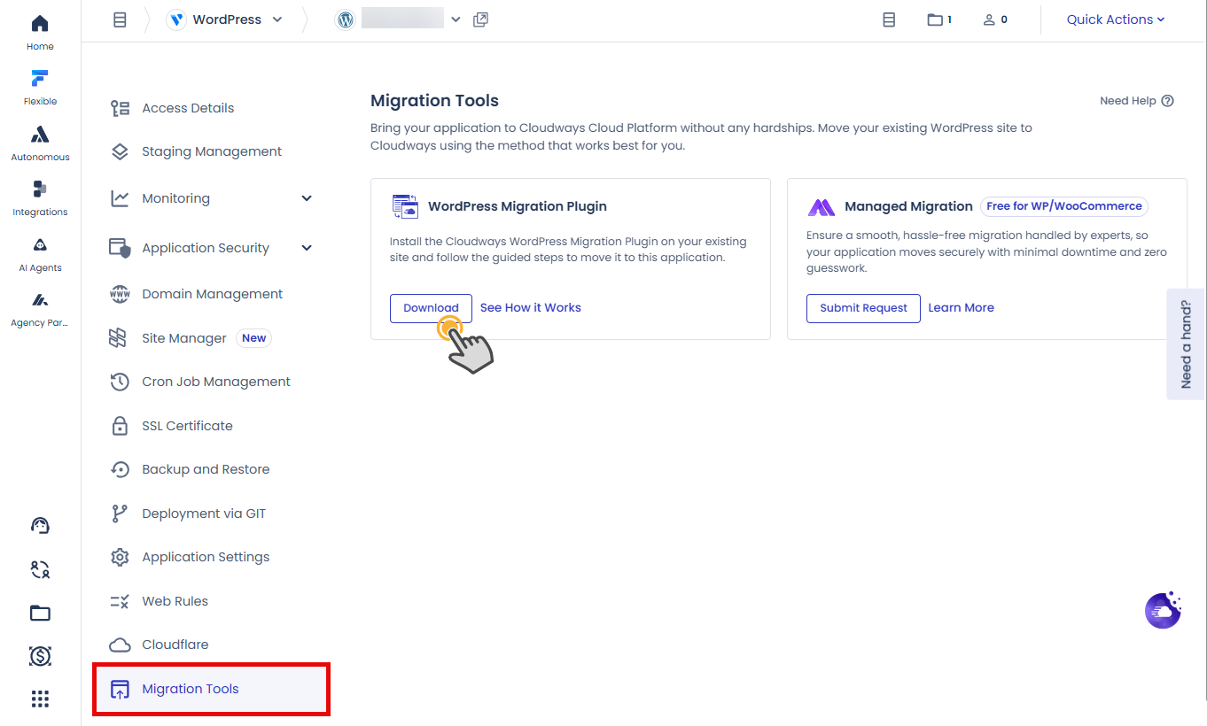Viewport: 1207px width, 726px height.
Task: Open the Cloudways chat bot bubble
Action: pyautogui.click(x=1164, y=610)
